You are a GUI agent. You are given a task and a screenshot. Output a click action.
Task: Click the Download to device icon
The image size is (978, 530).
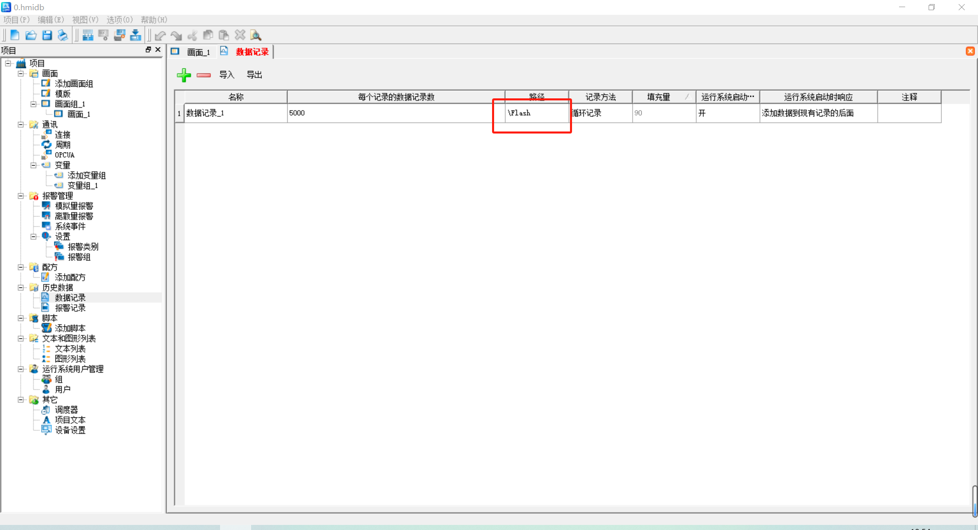[x=135, y=35]
